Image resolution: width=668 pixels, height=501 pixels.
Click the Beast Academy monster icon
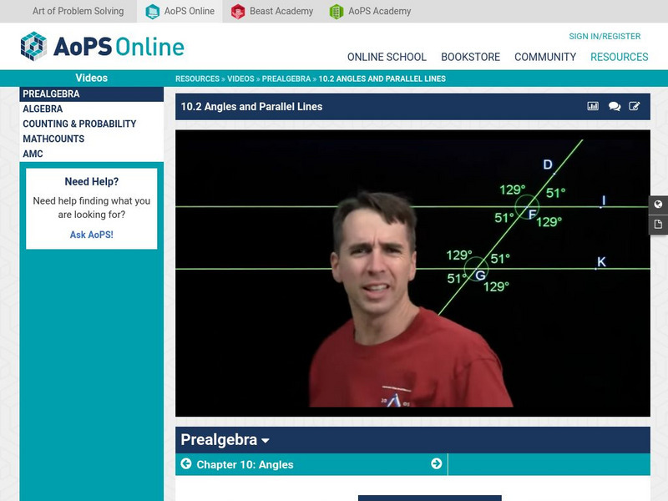[236, 12]
